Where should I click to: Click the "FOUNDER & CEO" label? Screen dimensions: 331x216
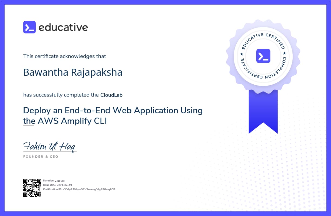coord(41,157)
